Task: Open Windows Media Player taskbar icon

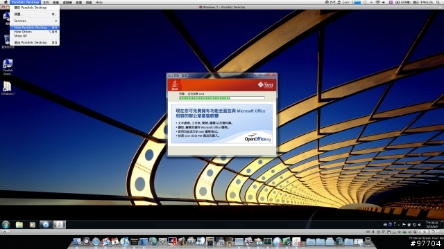Action: pos(33,225)
